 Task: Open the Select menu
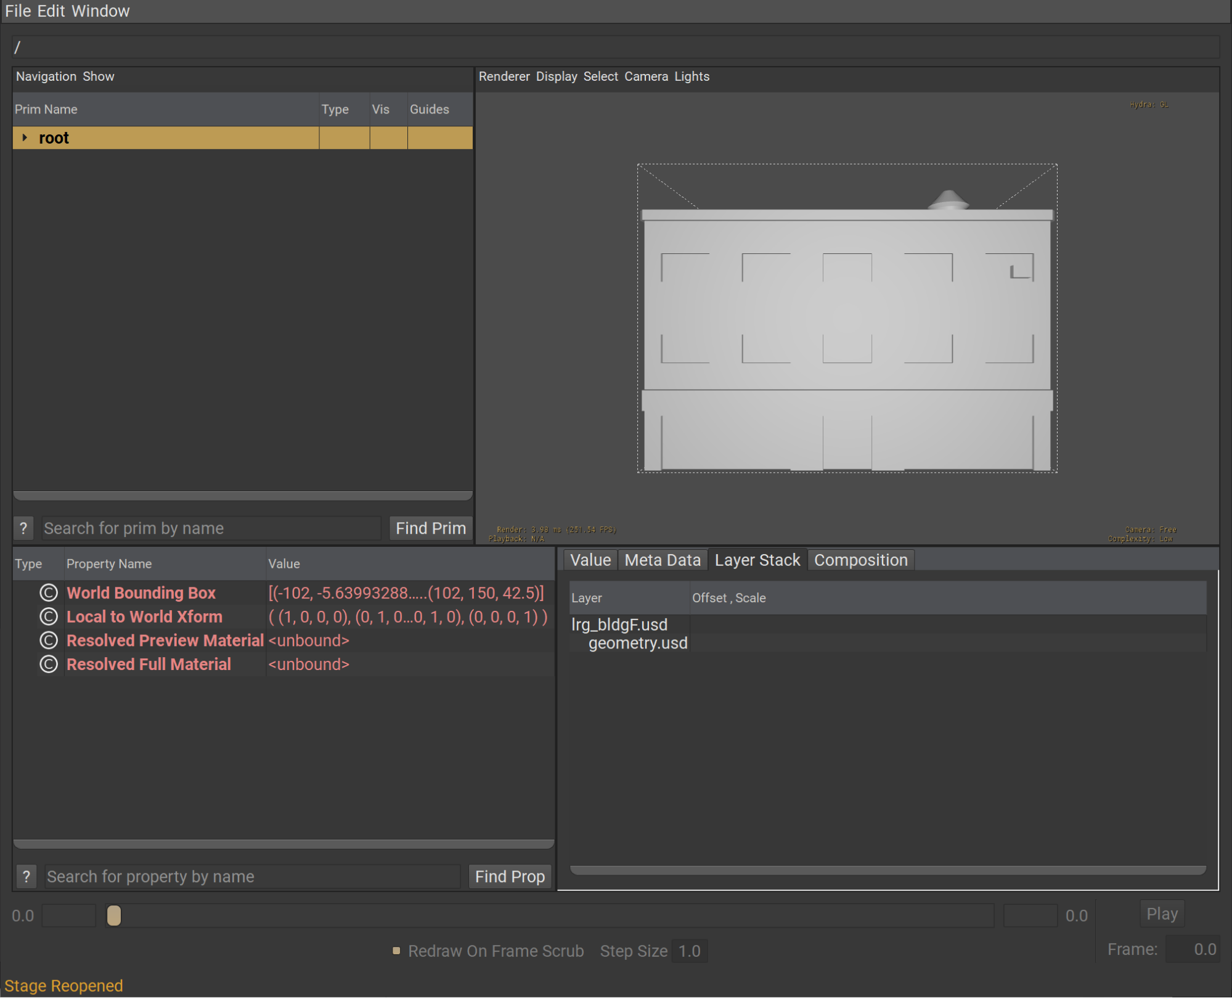pyautogui.click(x=601, y=76)
